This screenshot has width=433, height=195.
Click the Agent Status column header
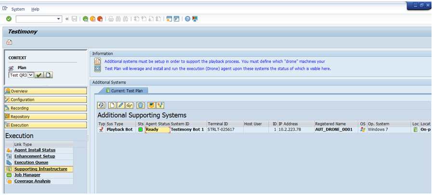pyautogui.click(x=157, y=124)
